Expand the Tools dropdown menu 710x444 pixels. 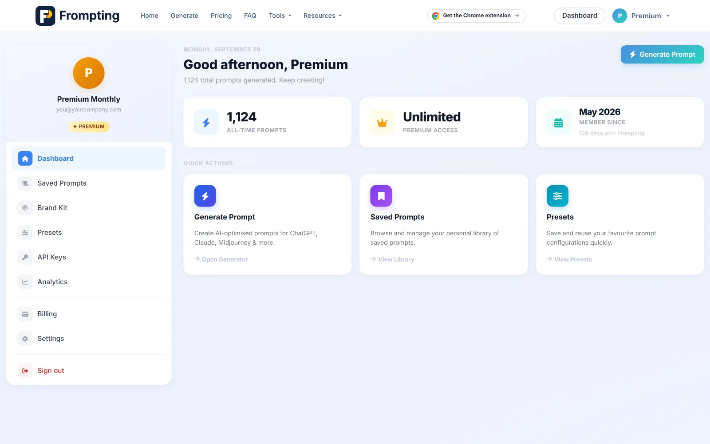[x=280, y=16]
